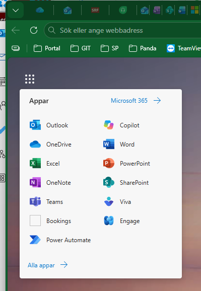Image resolution: width=201 pixels, height=291 pixels.
Task: Click the tab groups icon in bookmarks bar
Action: tap(16, 48)
